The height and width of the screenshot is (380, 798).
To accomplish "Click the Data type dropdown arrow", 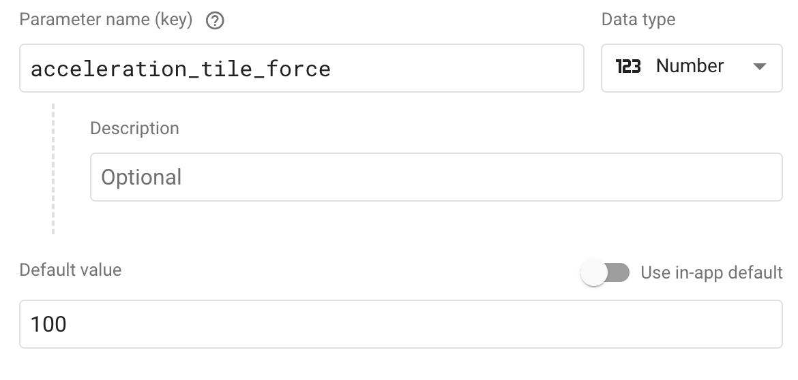I will (759, 67).
